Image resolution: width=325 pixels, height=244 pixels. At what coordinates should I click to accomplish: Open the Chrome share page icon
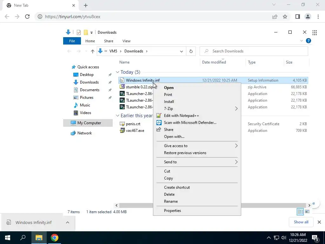[x=275, y=17]
